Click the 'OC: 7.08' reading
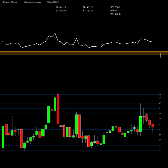The width and height of the screenshot is (168, 168). [x=115, y=7]
